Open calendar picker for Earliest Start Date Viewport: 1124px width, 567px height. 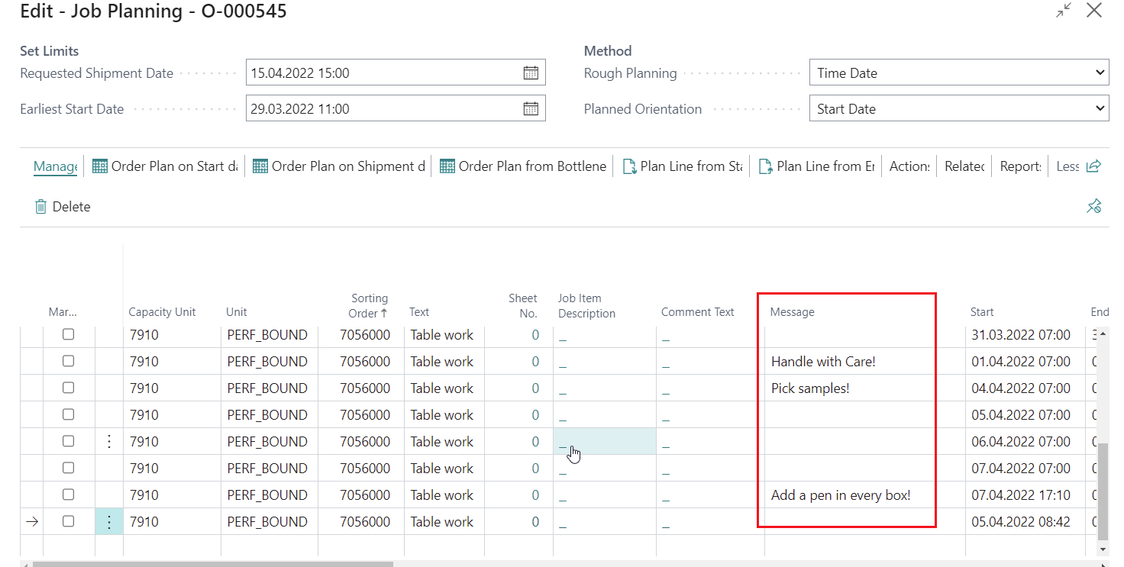tap(531, 108)
